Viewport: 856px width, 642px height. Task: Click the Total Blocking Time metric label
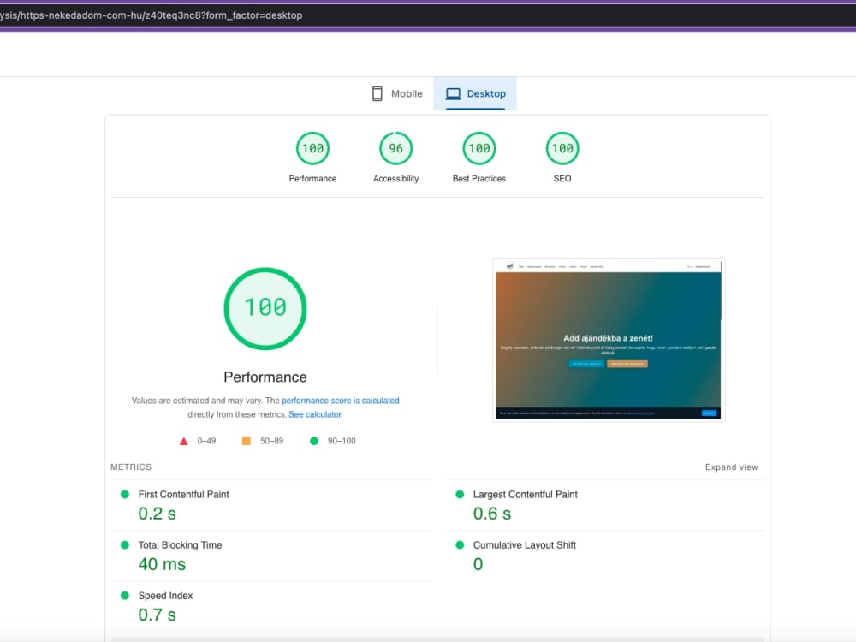point(180,545)
